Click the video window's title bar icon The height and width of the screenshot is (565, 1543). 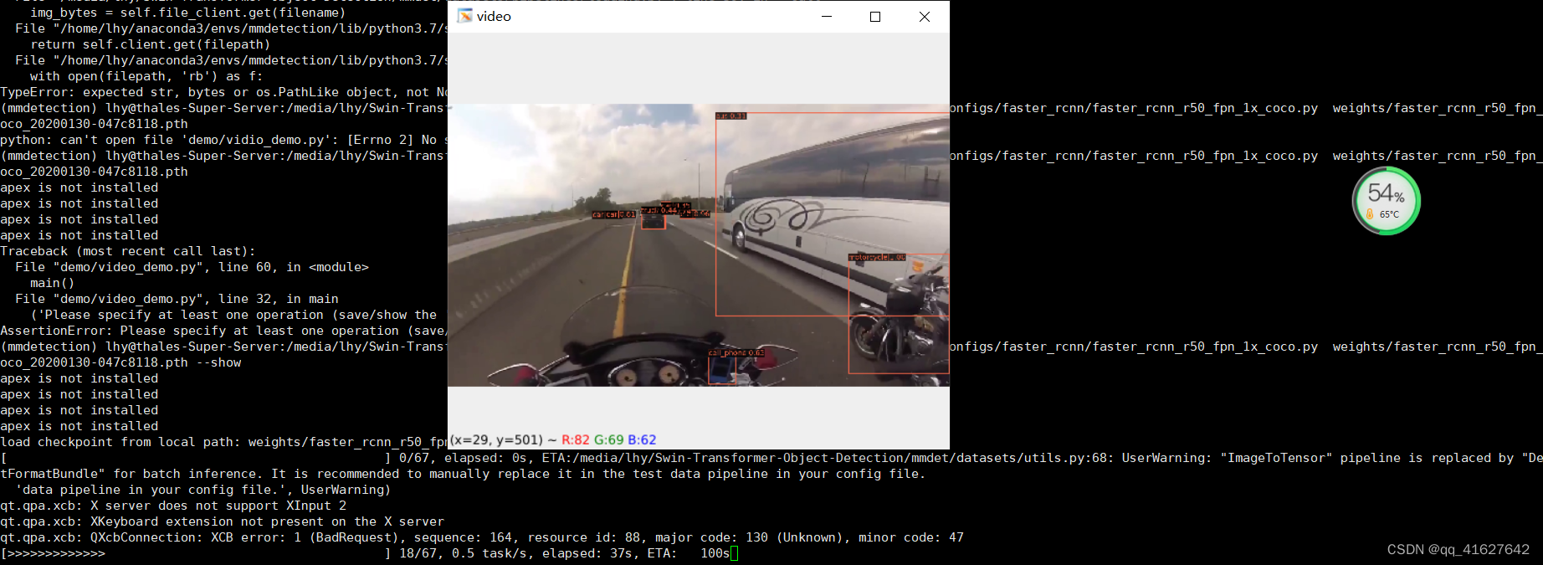[x=465, y=16]
